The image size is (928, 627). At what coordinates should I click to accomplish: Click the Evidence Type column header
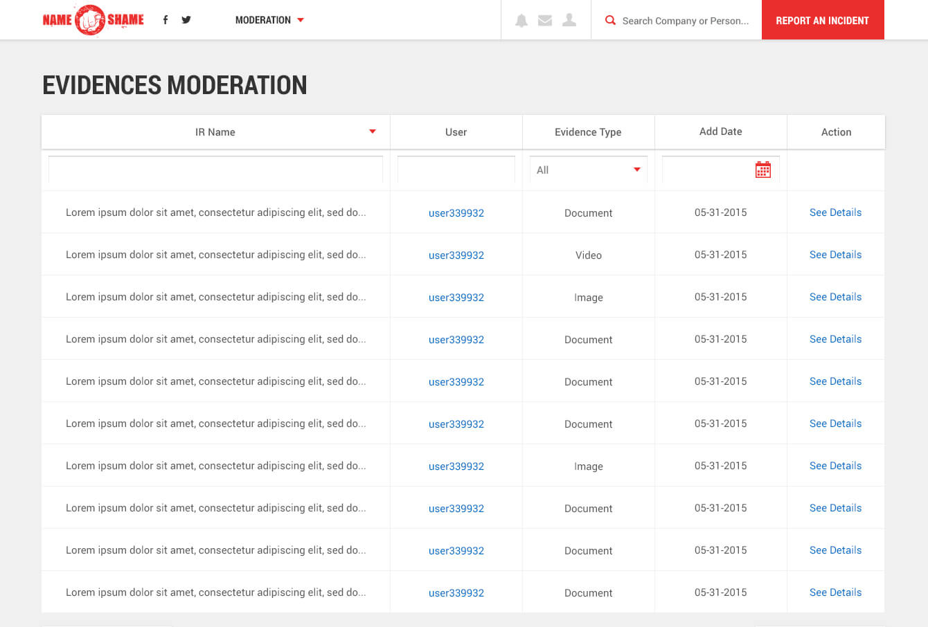588,131
